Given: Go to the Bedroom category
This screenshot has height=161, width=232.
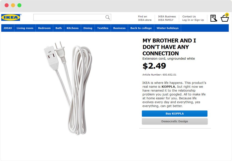Looking at the screenshot, I should coord(44,28).
